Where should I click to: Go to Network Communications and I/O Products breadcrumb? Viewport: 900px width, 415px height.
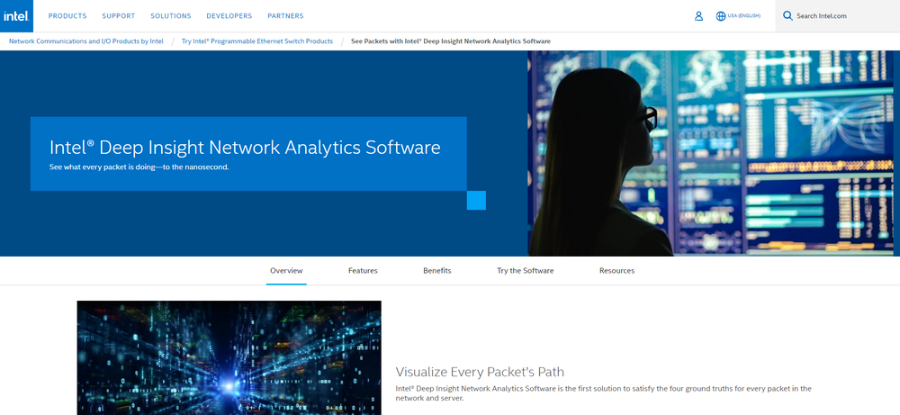(x=86, y=41)
